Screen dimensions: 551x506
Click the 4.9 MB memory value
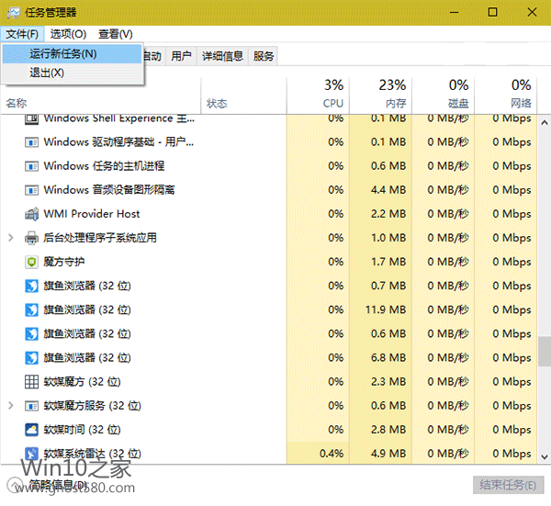pyautogui.click(x=388, y=454)
